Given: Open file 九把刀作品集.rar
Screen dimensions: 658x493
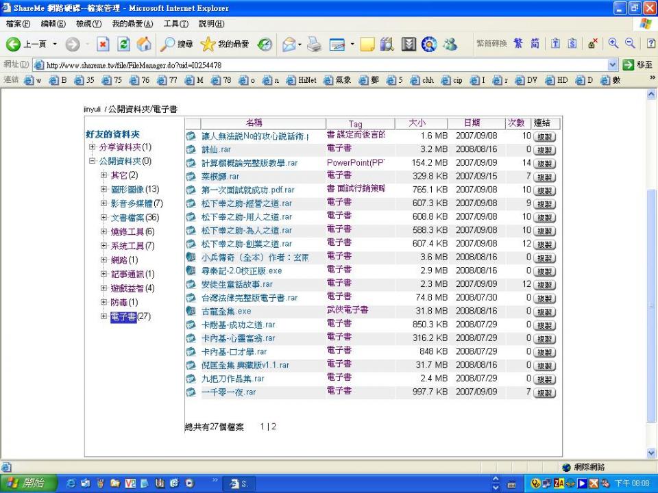Looking at the screenshot, I should [233, 379].
